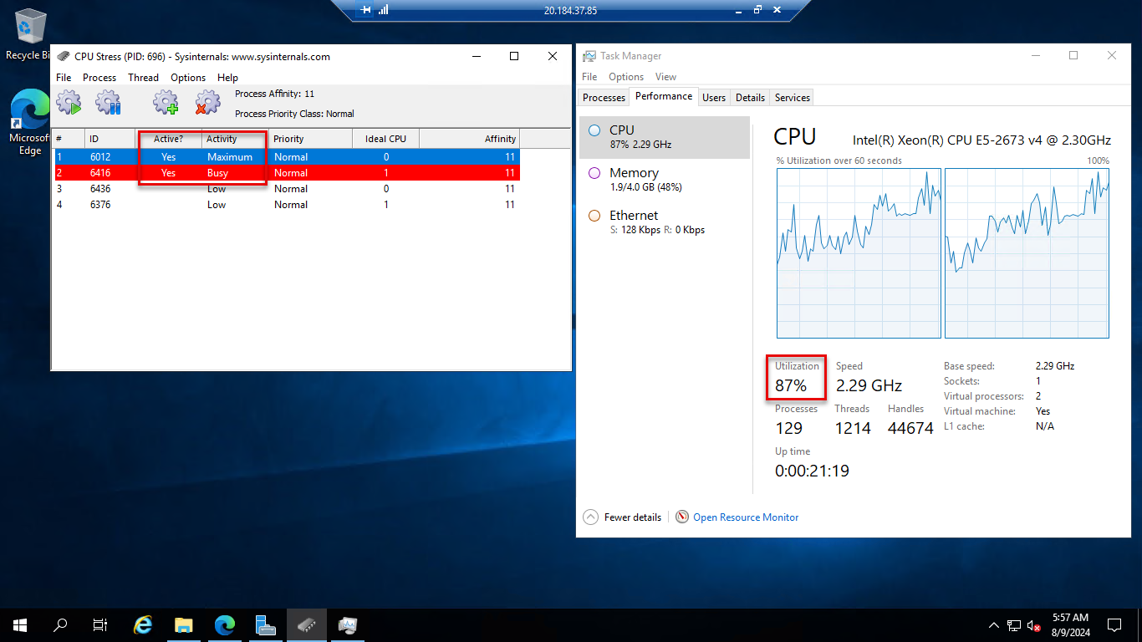Click the Ideal CPU column header
The image size is (1142, 642).
pyautogui.click(x=385, y=139)
